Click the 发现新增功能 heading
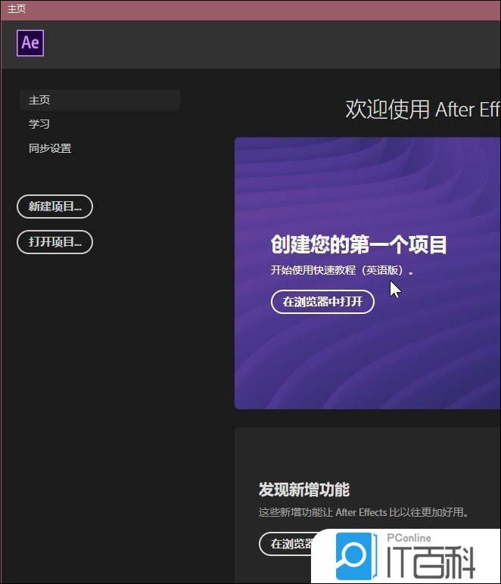 pyautogui.click(x=304, y=489)
